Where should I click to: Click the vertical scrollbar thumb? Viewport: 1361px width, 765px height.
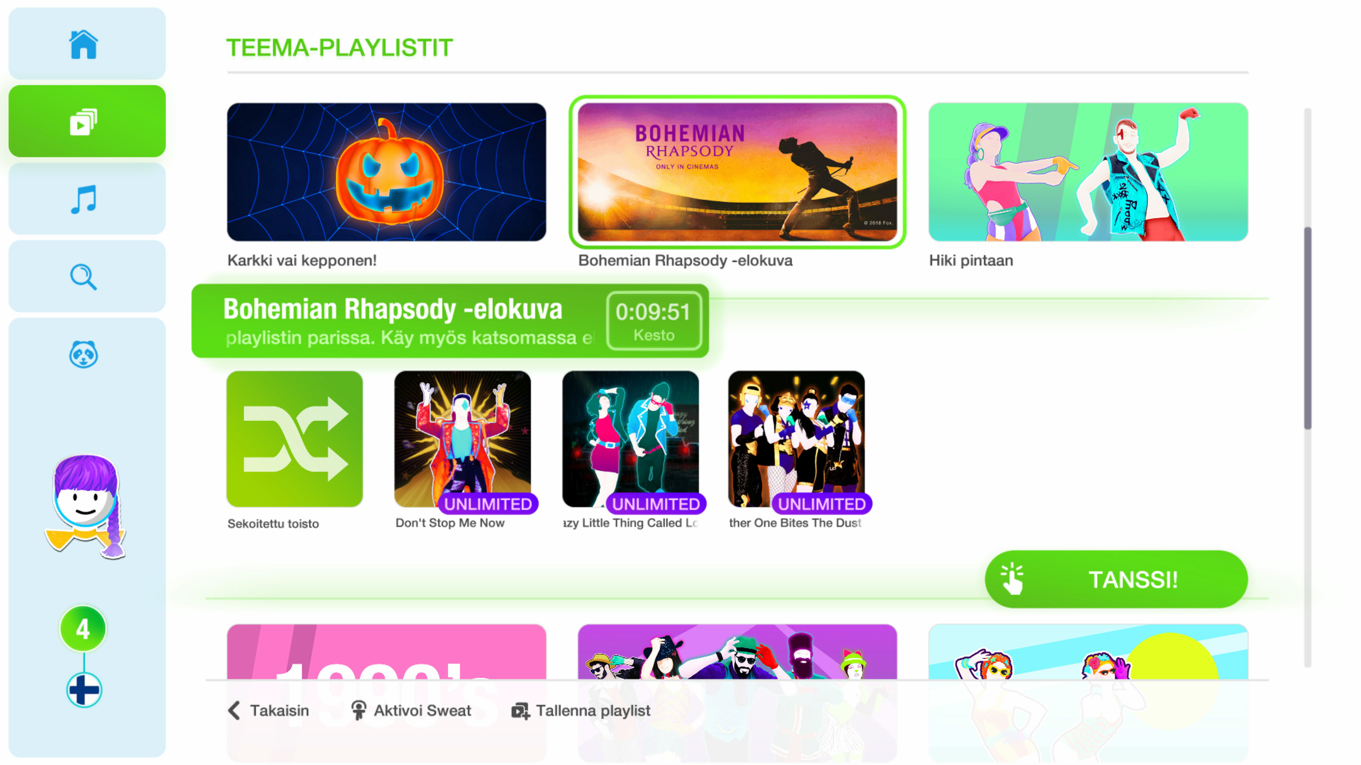[1307, 328]
